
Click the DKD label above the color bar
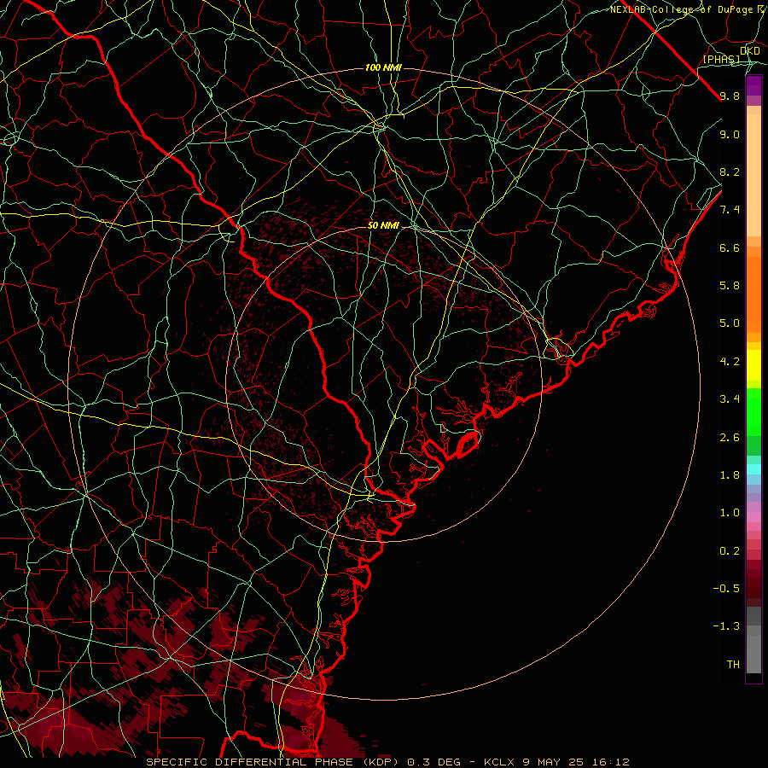point(750,51)
